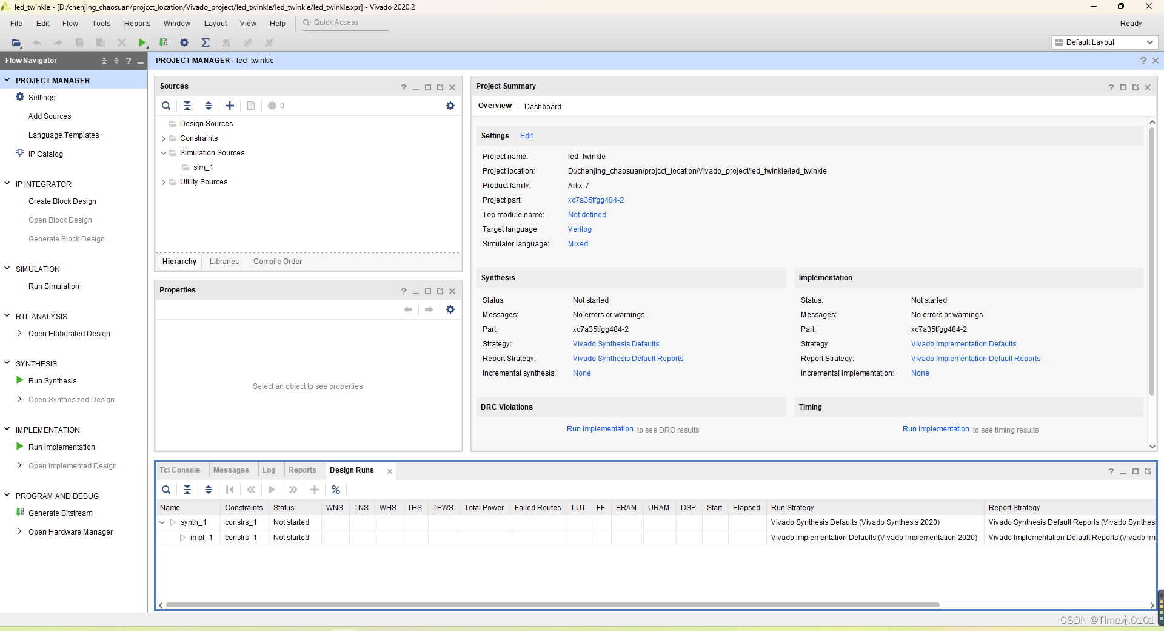
Task: Expand all items in Sources panel
Action: [x=209, y=106]
